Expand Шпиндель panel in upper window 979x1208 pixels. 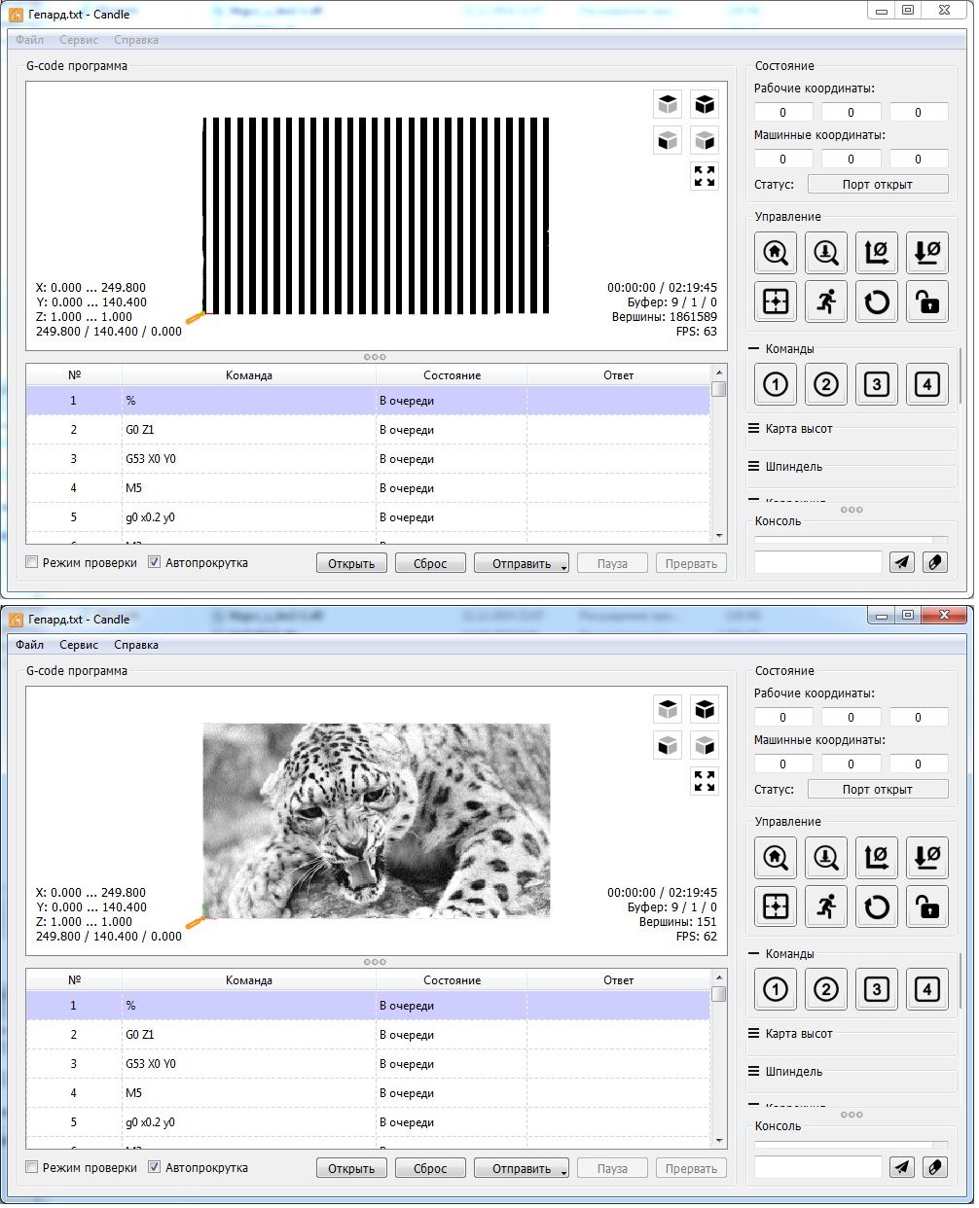point(753,466)
